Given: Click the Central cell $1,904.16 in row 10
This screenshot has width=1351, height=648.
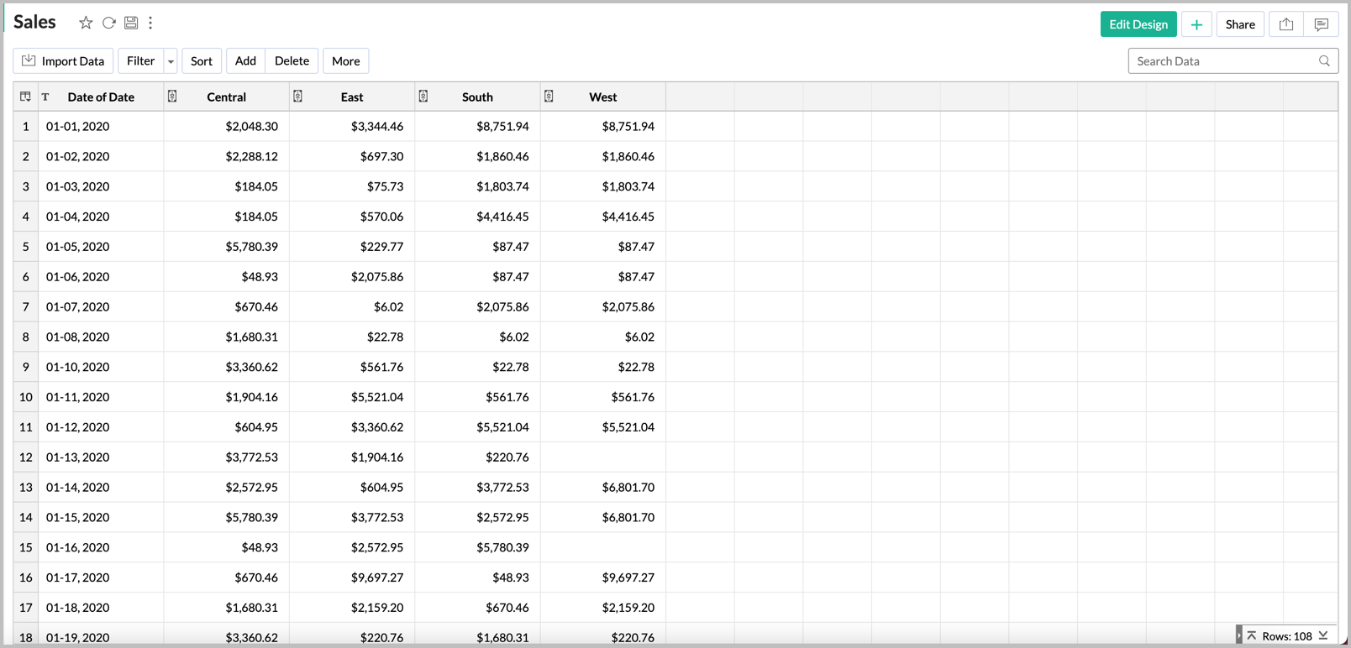Looking at the screenshot, I should point(227,397).
